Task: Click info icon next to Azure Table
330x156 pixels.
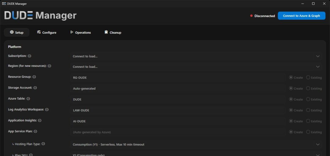Action: [x=28, y=99]
